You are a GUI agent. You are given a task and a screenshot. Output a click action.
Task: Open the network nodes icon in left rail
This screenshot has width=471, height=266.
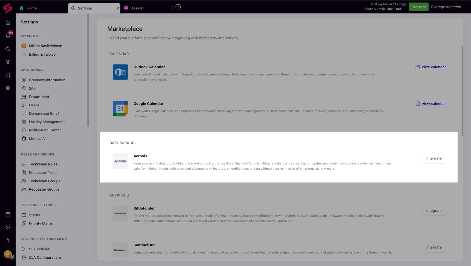8,240
